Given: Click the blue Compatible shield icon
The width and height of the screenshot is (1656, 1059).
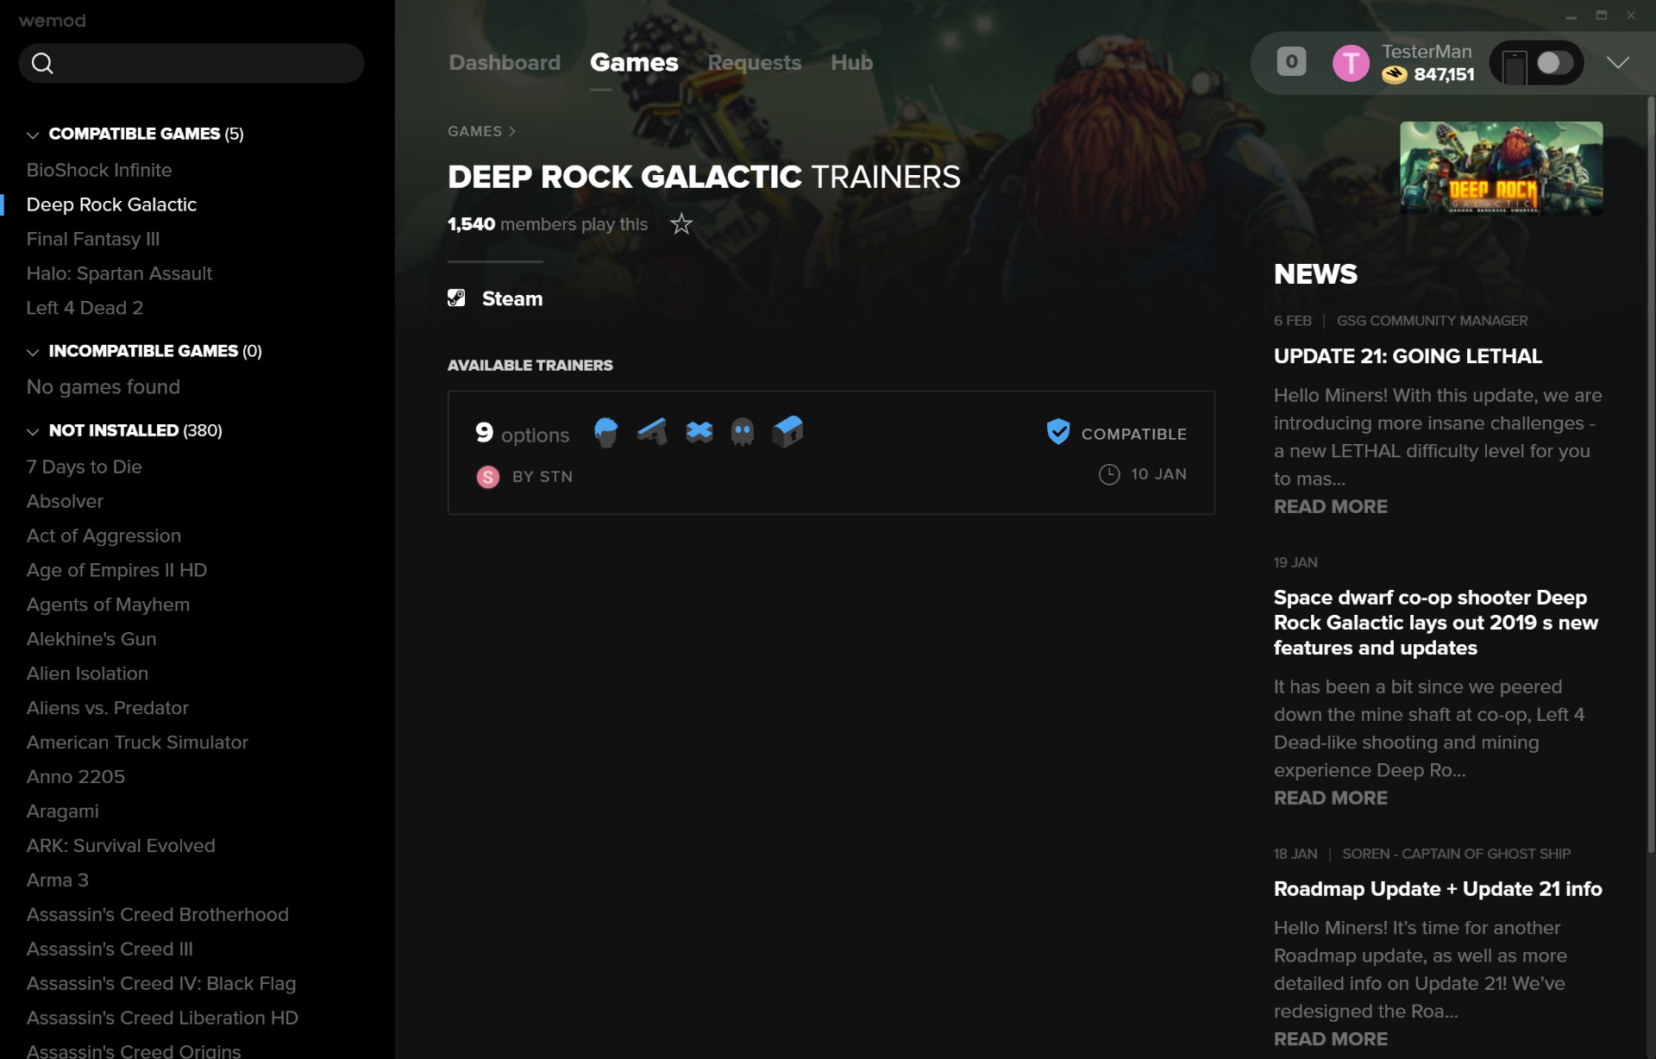Looking at the screenshot, I should coord(1058,432).
